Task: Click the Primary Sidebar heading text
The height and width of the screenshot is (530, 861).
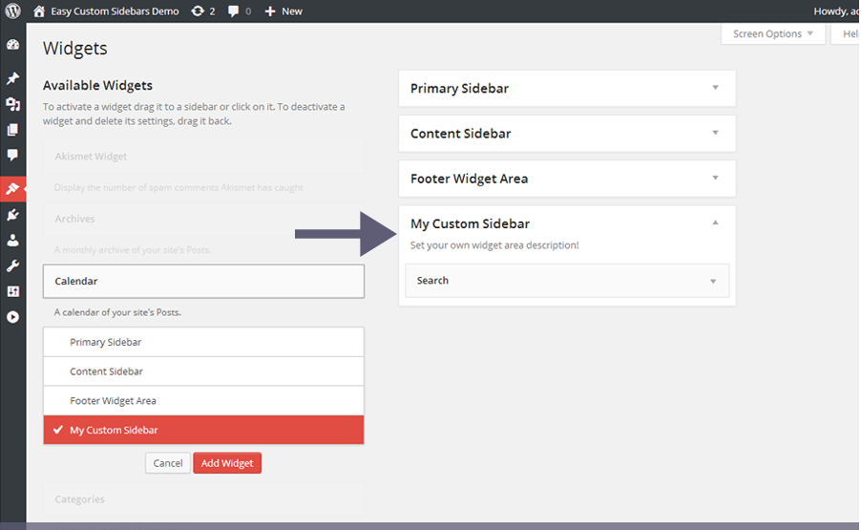Action: click(x=459, y=89)
